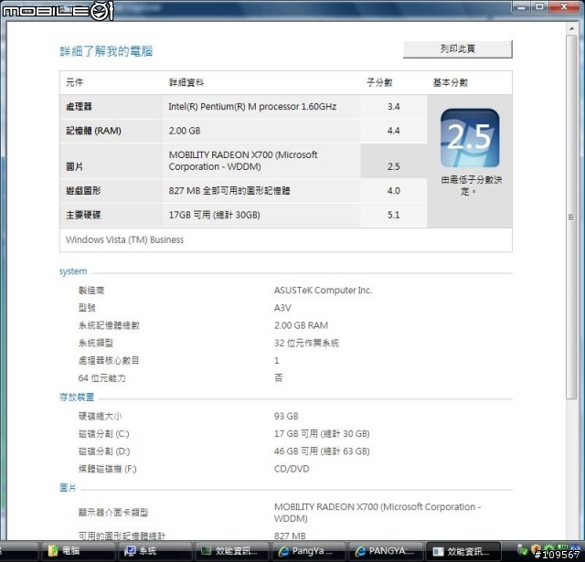This screenshot has height=562, width=585.
Task: Click the model value A3V
Action: [x=282, y=308]
